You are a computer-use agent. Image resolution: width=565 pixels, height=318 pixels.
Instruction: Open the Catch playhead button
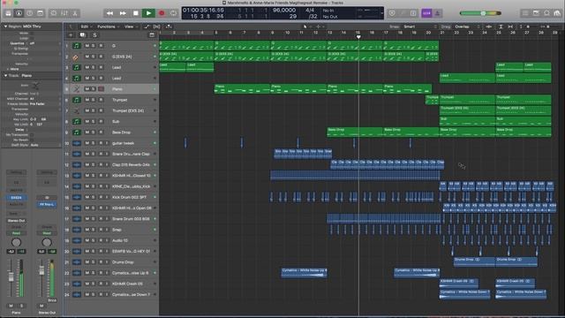click(169, 26)
